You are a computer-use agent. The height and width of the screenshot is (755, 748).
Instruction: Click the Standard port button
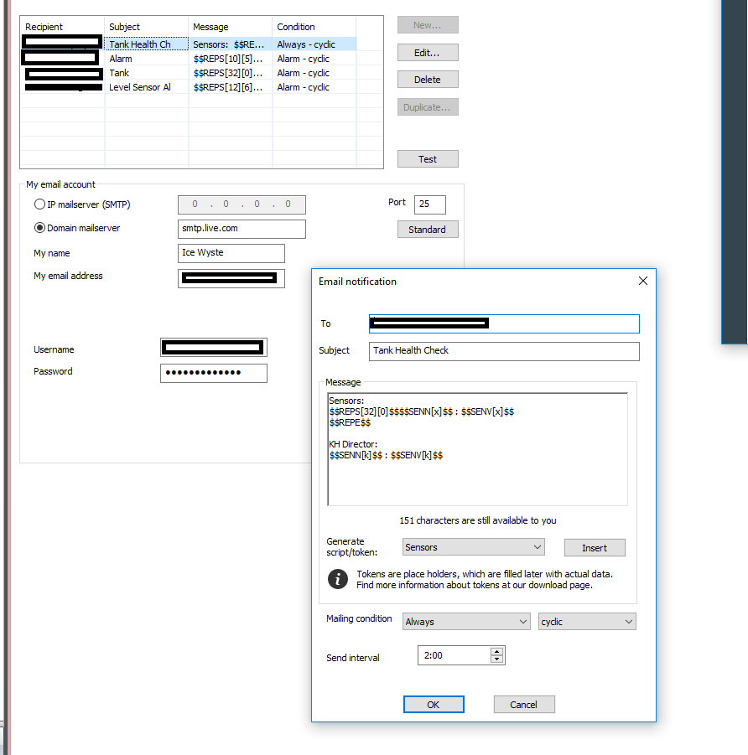point(428,230)
